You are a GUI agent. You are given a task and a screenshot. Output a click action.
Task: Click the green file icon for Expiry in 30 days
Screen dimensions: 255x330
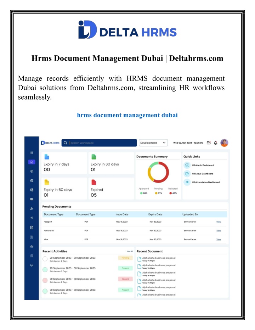94,157
